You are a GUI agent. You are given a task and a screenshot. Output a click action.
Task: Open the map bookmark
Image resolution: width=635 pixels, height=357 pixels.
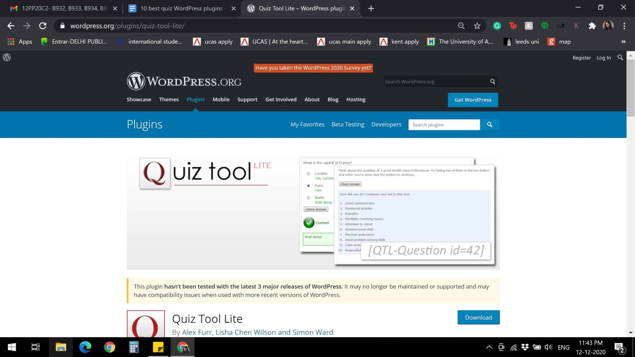pos(559,42)
